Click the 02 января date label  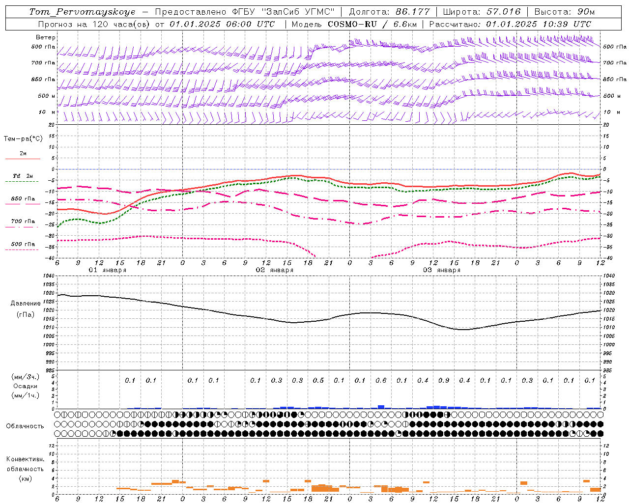[274, 270]
